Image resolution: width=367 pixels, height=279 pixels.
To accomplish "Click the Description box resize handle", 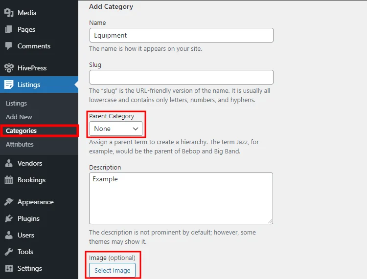I will [x=270, y=221].
